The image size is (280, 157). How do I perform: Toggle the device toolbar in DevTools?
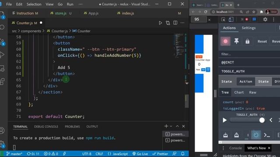tap(231, 19)
